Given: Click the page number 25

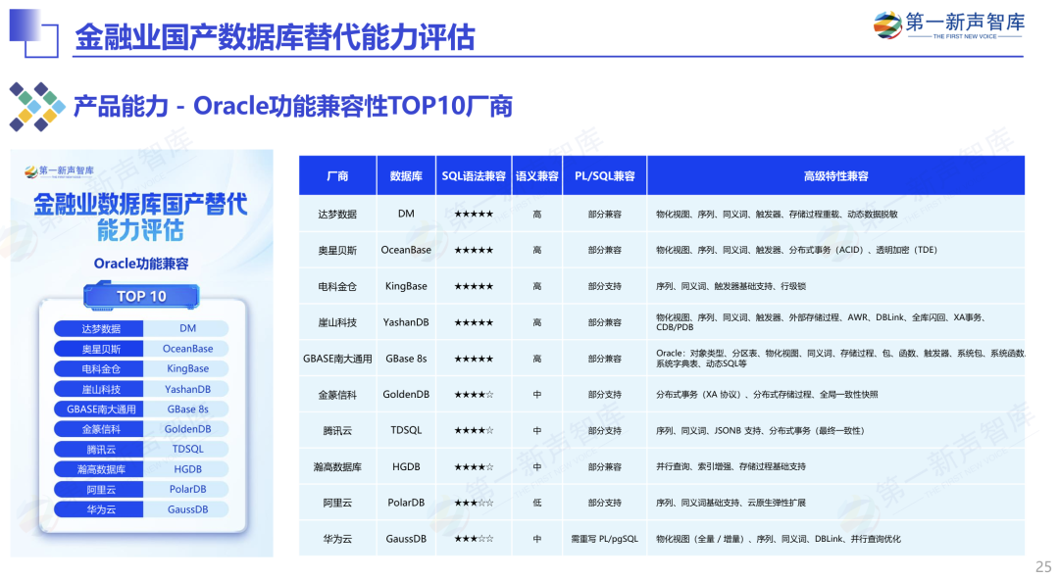Looking at the screenshot, I should coord(1043,566).
